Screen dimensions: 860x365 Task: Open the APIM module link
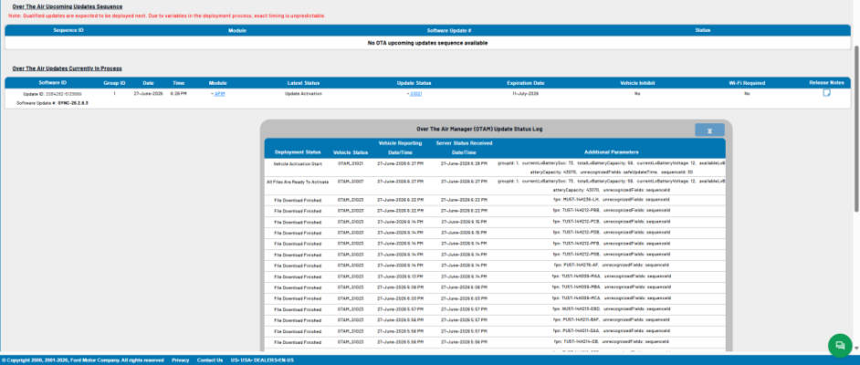coord(220,94)
